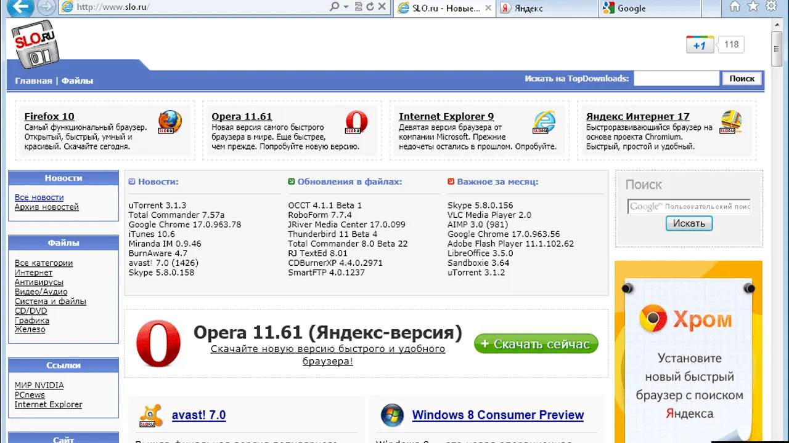Click the Google +1 button
This screenshot has height=443, width=789.
coord(700,45)
